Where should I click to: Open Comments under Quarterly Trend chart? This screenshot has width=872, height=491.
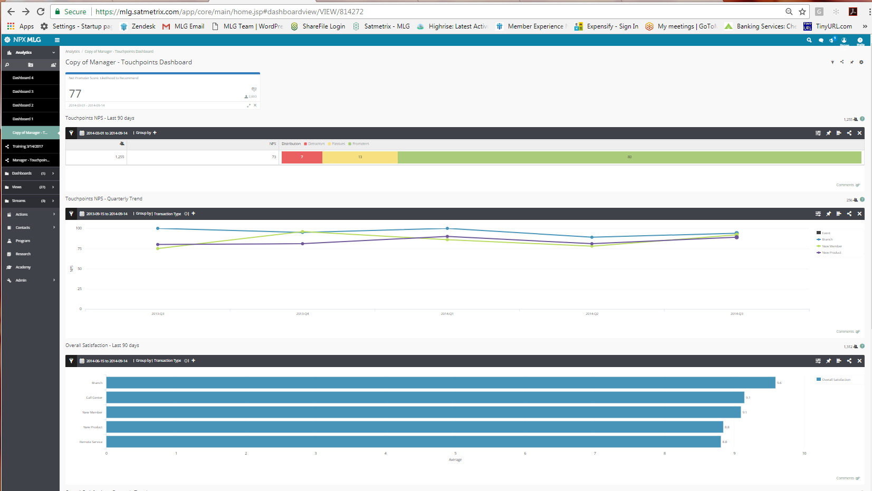coord(847,332)
